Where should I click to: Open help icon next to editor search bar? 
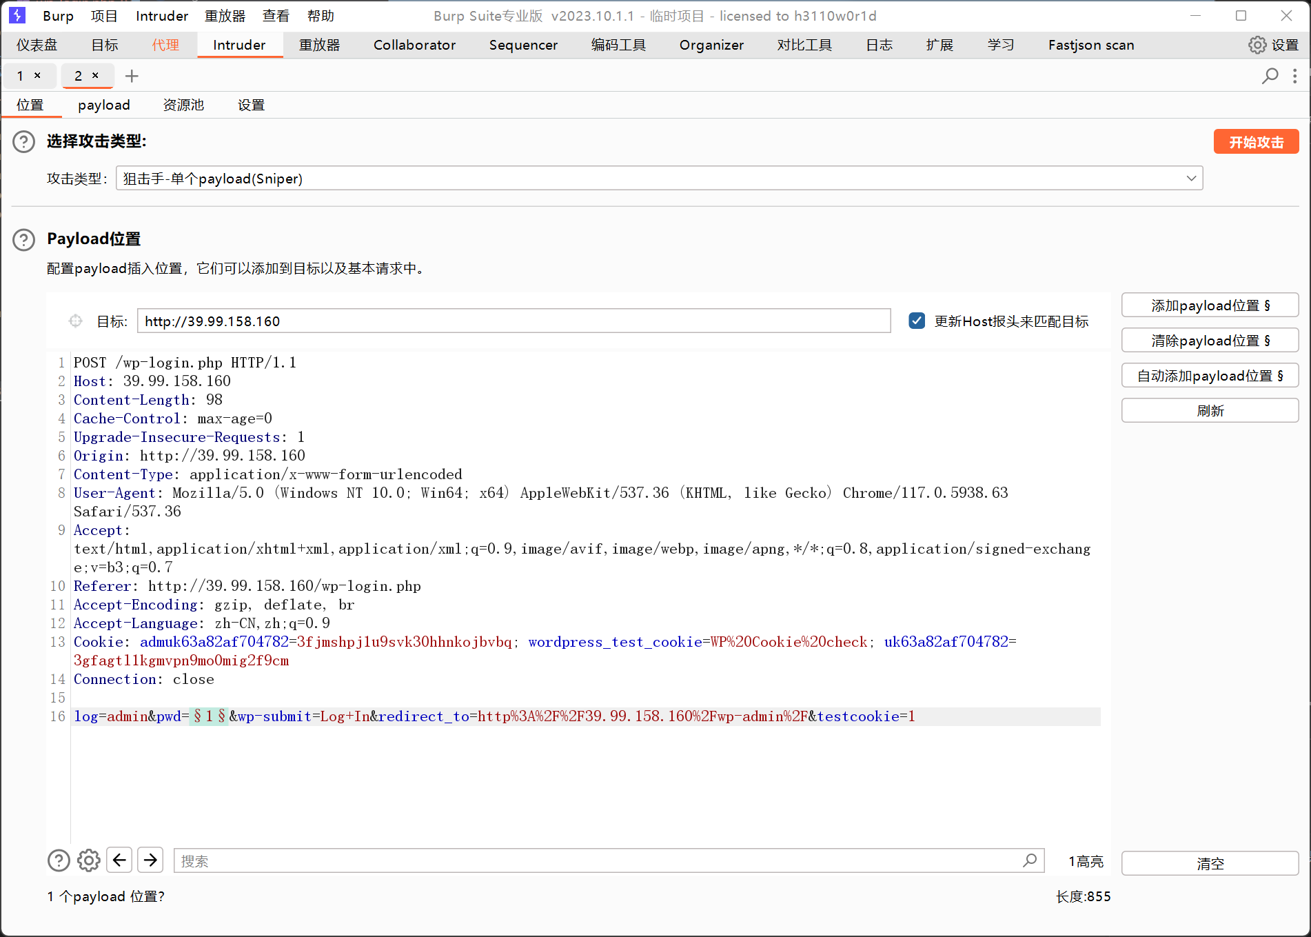coord(59,860)
